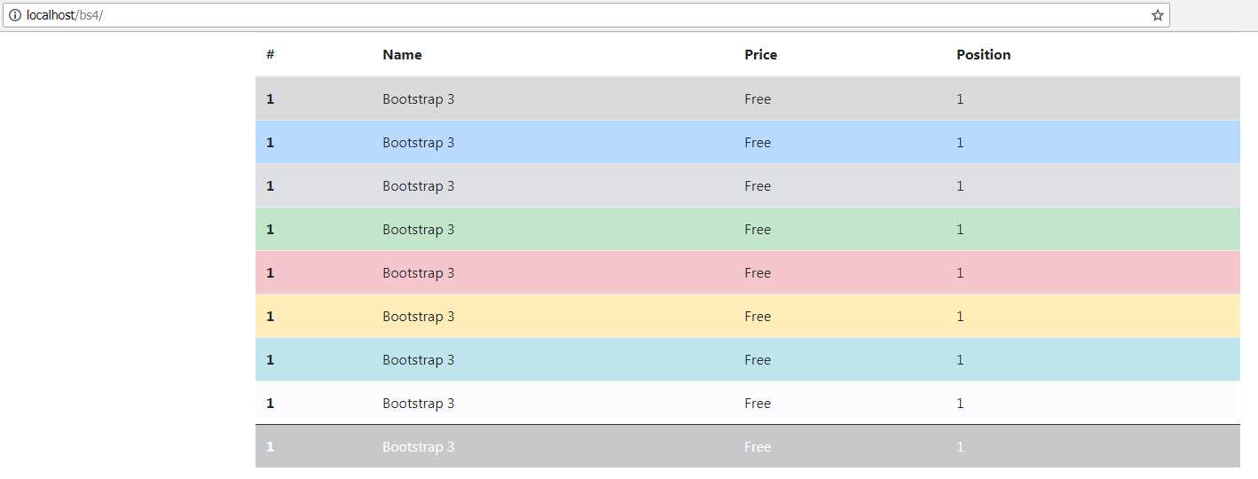Click 'Free' in the cyan row
The height and width of the screenshot is (479, 1258).
(758, 360)
